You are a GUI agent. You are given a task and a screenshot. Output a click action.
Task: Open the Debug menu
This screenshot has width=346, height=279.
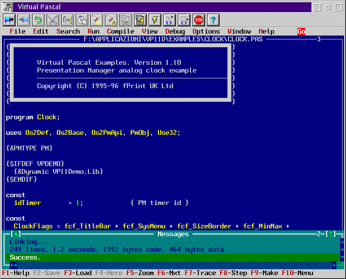click(x=175, y=31)
